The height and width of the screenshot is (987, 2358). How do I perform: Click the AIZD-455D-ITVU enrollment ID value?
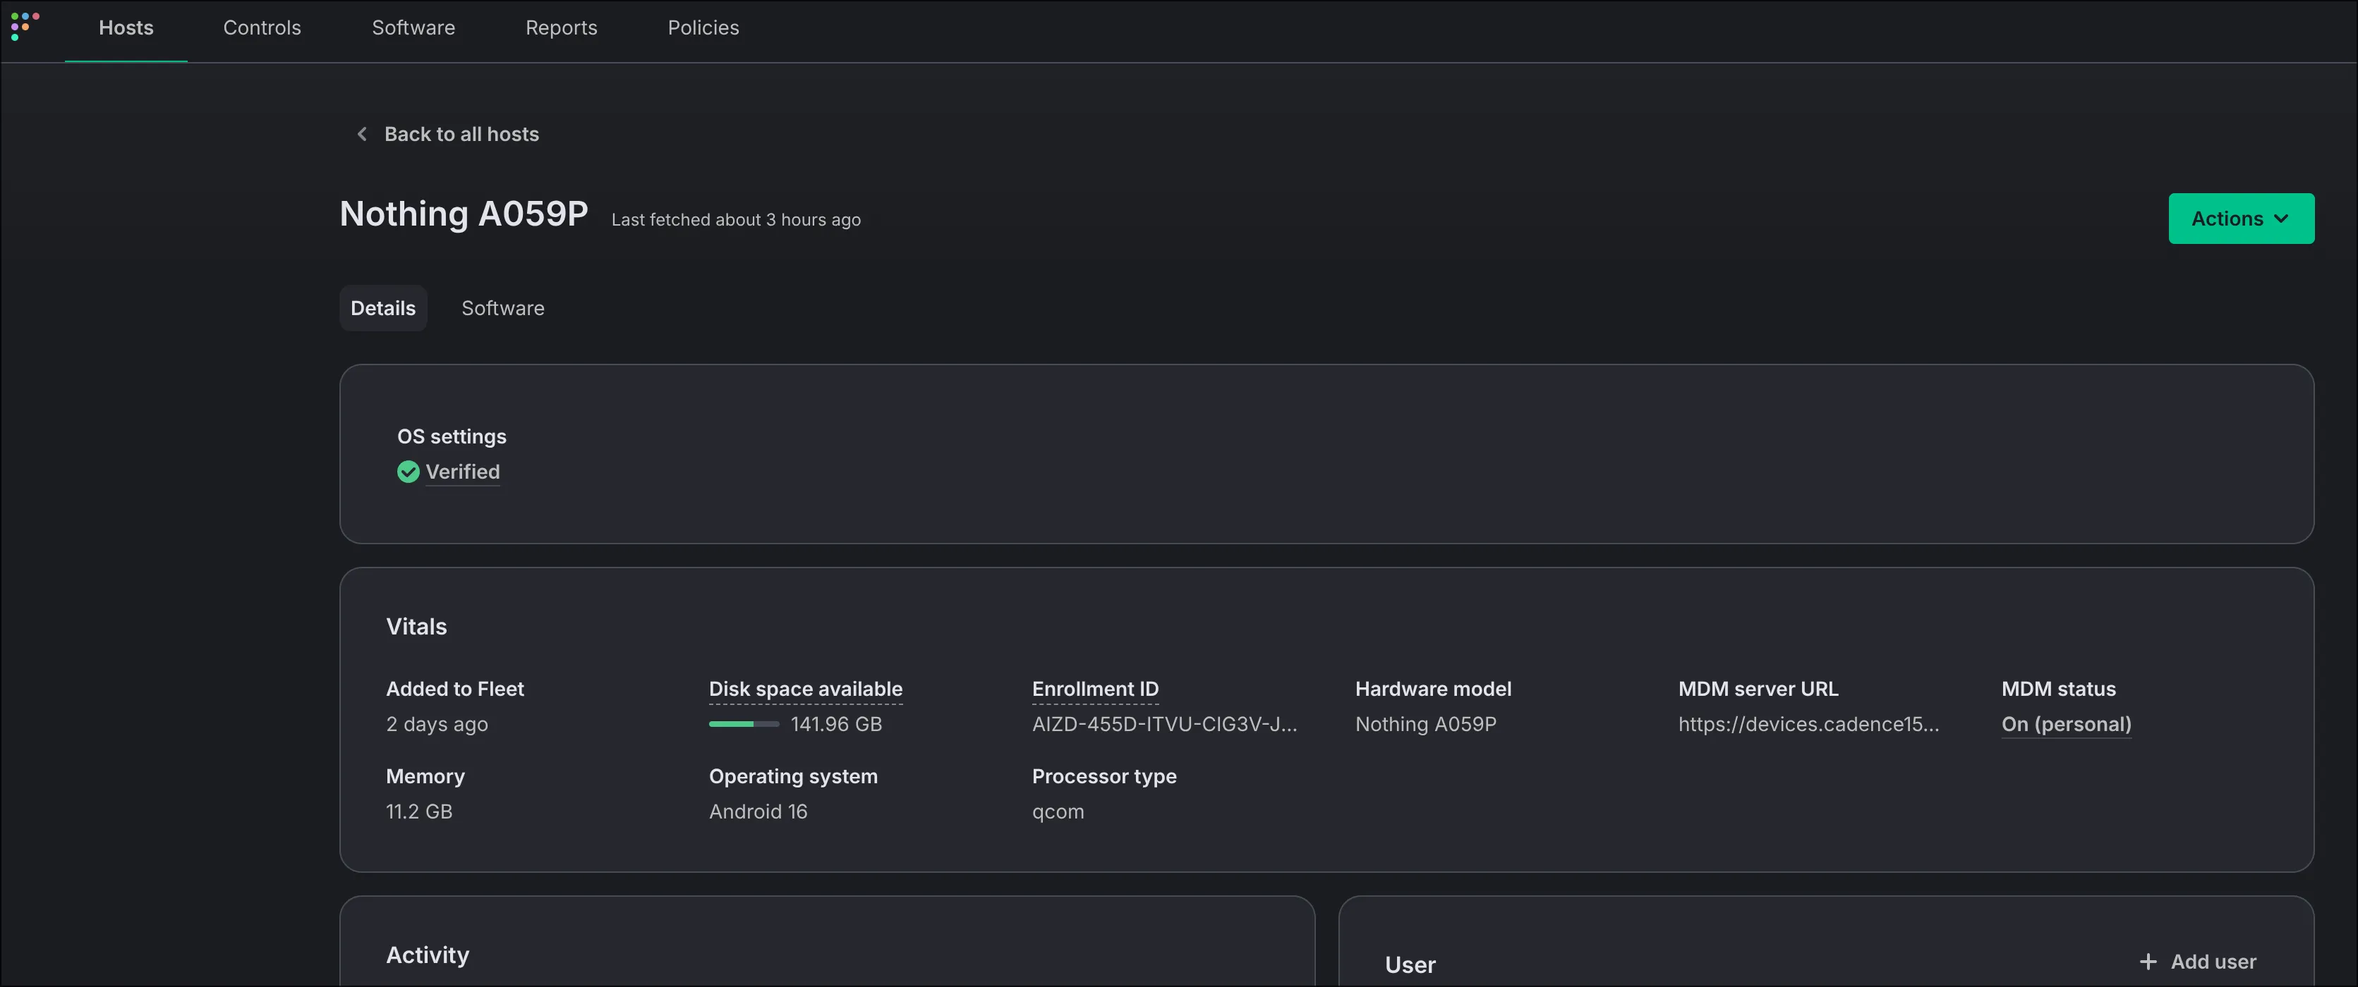[x=1164, y=725]
